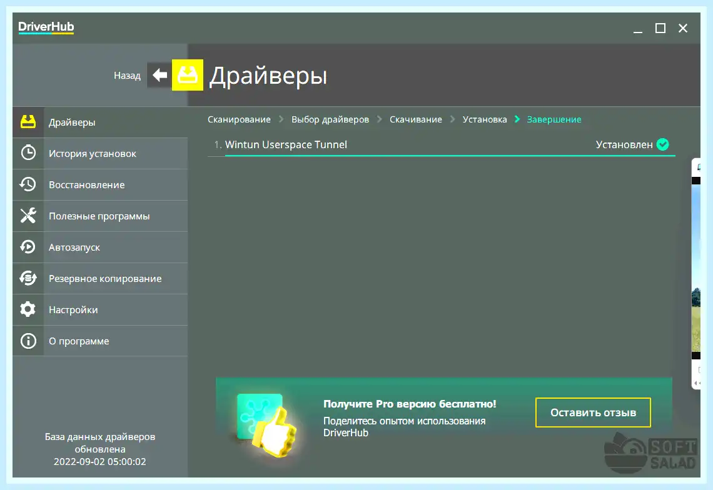
Task: Open Настройки from the sidebar
Action: tap(100, 309)
